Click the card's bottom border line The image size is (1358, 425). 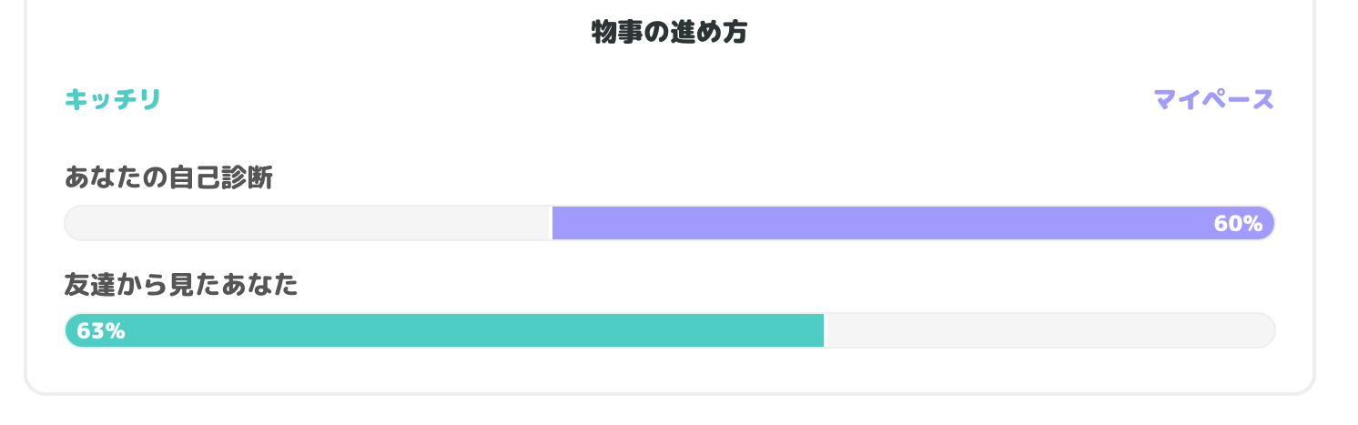pyautogui.click(x=669, y=393)
